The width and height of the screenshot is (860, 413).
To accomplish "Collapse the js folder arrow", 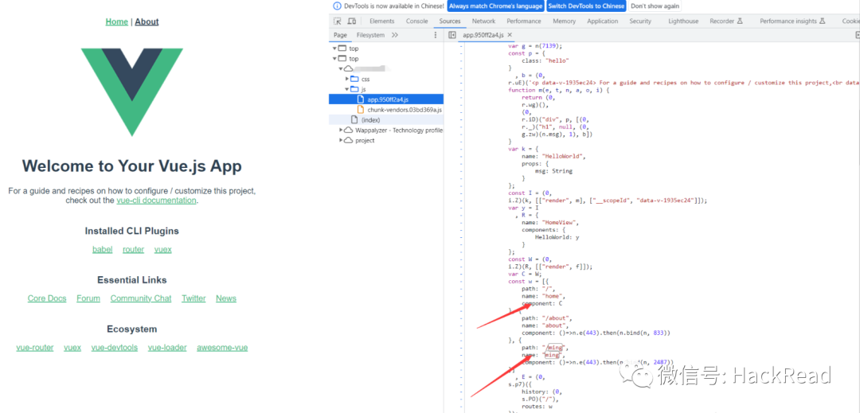I will [x=346, y=89].
